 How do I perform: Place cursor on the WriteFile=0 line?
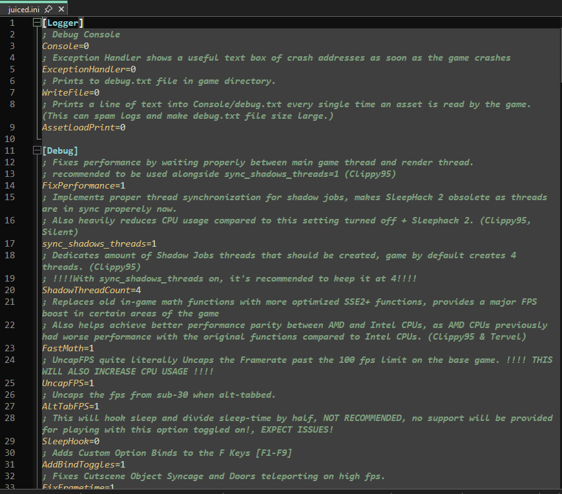tap(70, 93)
